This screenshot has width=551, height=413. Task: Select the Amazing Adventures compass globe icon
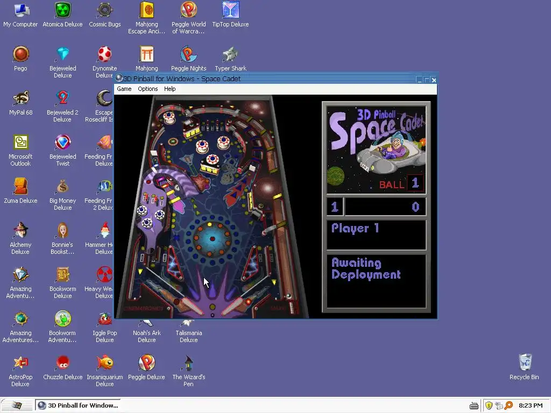click(20, 327)
